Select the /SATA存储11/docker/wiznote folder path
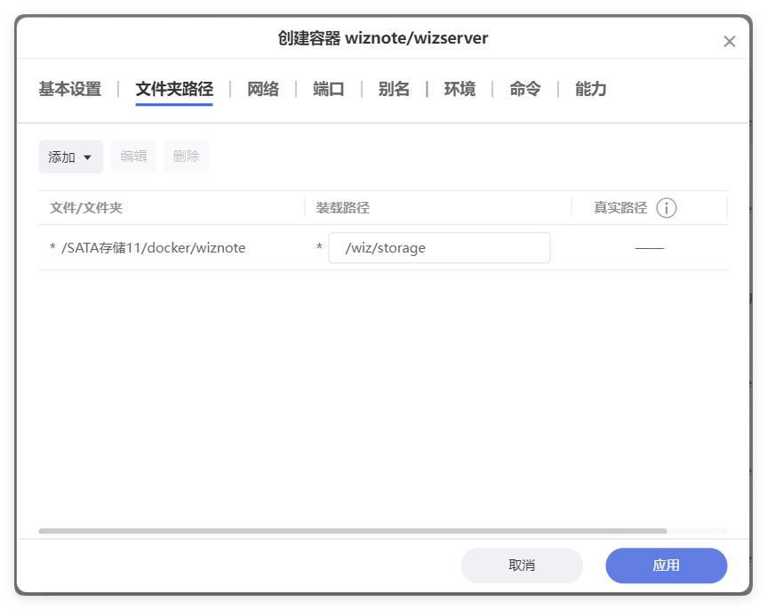The width and height of the screenshot is (767, 610). [153, 247]
